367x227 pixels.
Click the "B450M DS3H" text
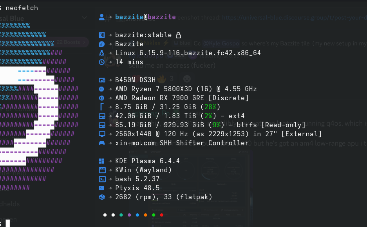coord(135,80)
